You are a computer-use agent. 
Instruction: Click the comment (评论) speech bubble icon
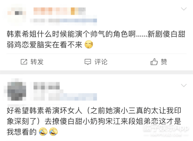tap(88, 62)
